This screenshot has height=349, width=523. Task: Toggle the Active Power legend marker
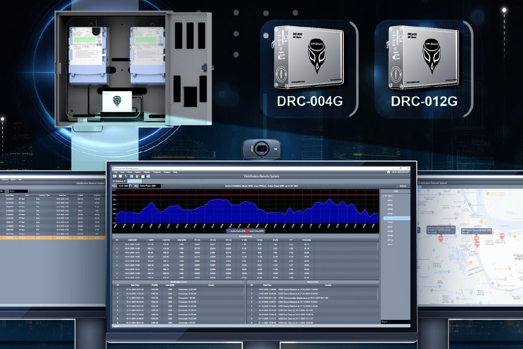tap(229, 231)
